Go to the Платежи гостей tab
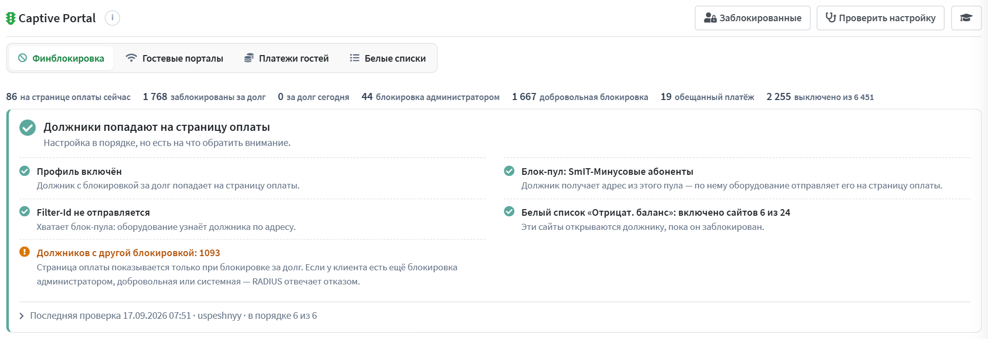988x339 pixels. pyautogui.click(x=286, y=58)
